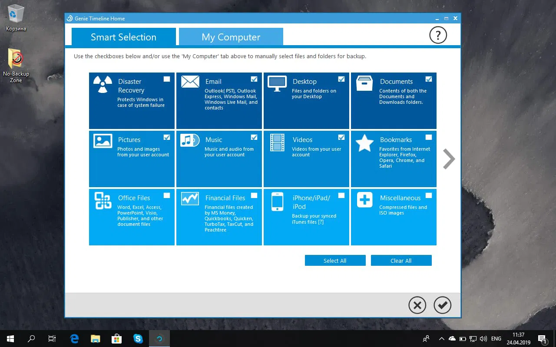Click the Bookmarks star icon
The width and height of the screenshot is (556, 347).
point(364,142)
